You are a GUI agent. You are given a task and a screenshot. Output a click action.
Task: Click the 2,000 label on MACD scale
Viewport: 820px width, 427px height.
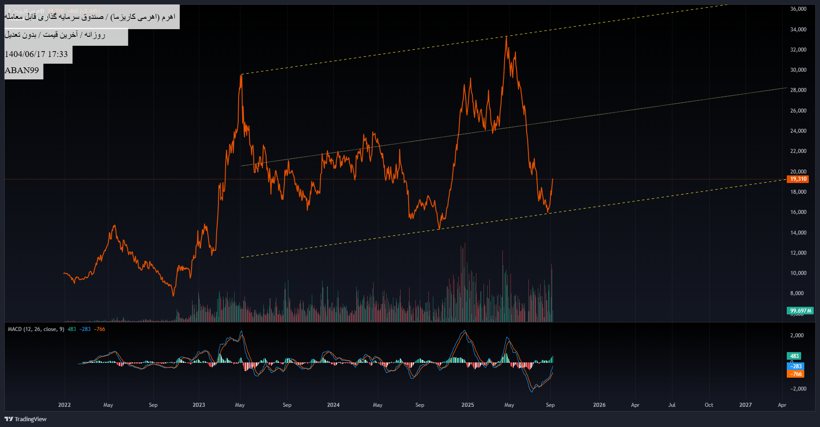click(x=797, y=335)
